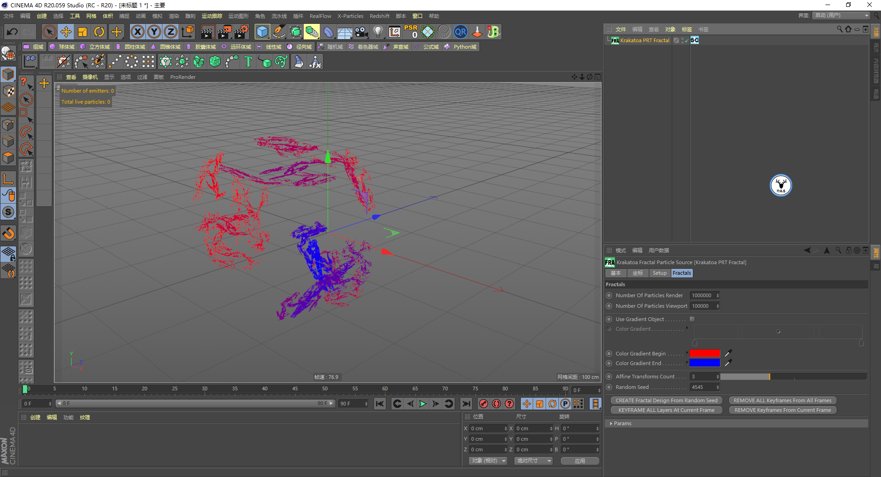Screen dimensions: 881x477
Task: Open the 运动图形 menu
Action: (x=239, y=16)
